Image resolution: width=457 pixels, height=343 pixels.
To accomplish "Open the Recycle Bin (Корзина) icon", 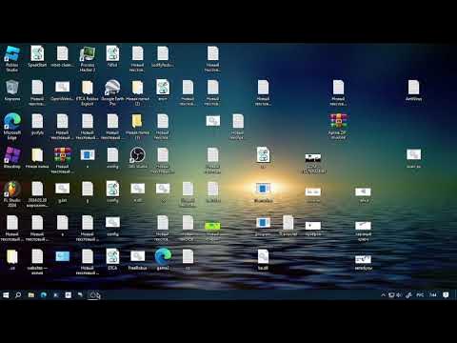I will coord(12,91).
